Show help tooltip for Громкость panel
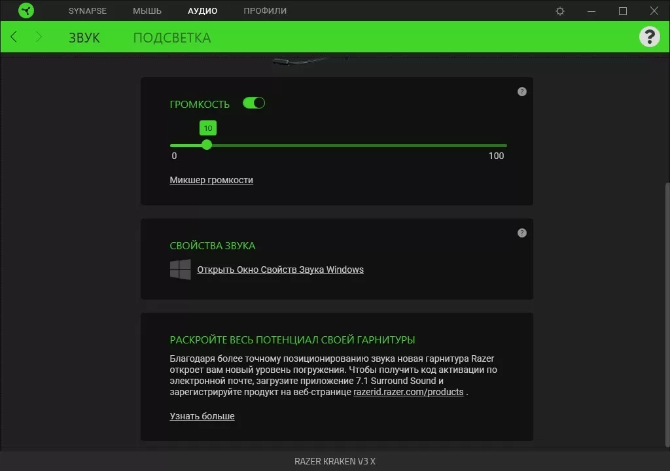 pos(521,92)
